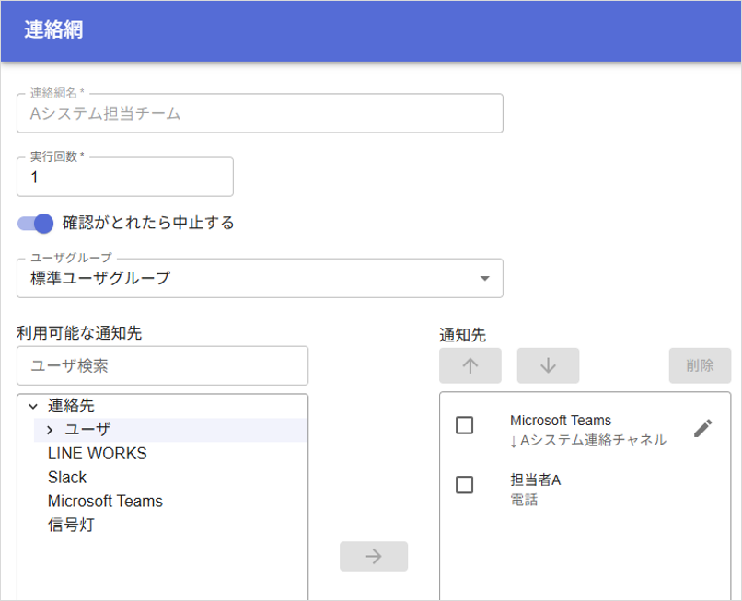
Task: Select Microsoft Teams in the available destinations tree
Action: pyautogui.click(x=105, y=501)
